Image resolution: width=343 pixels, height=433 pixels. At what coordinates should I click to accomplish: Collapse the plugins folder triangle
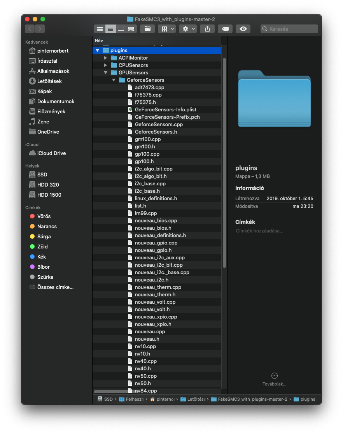click(97, 51)
